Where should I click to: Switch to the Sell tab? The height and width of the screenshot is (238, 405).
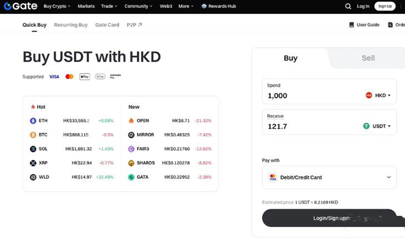tap(368, 58)
